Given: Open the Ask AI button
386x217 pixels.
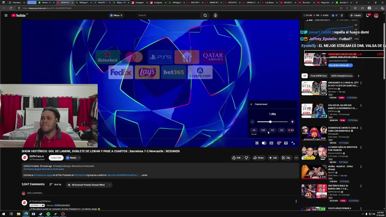Looking at the screenshot, I should click(273, 158).
